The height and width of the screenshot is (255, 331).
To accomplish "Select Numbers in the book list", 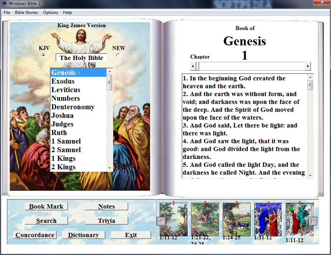I will (x=78, y=99).
